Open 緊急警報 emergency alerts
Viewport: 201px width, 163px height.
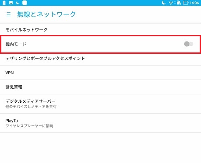click(x=100, y=87)
